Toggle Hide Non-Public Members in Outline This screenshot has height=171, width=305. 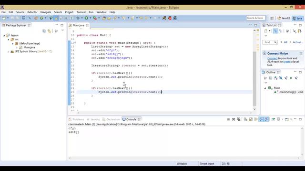coord(291,78)
